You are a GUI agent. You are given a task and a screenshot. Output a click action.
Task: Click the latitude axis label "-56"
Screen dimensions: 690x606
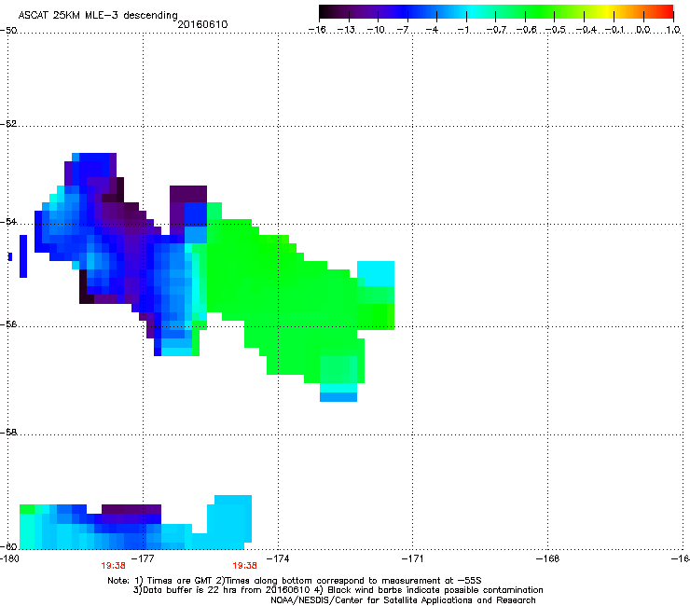[x=8, y=324]
